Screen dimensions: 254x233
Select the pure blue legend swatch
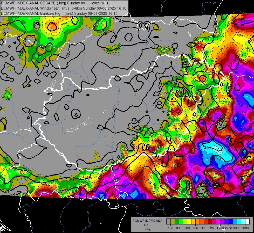pos(231,222)
